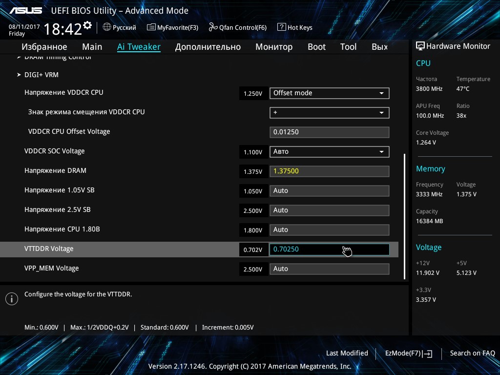500x375 pixels.
Task: Open the Offset mode dropdown
Action: [x=330, y=93]
